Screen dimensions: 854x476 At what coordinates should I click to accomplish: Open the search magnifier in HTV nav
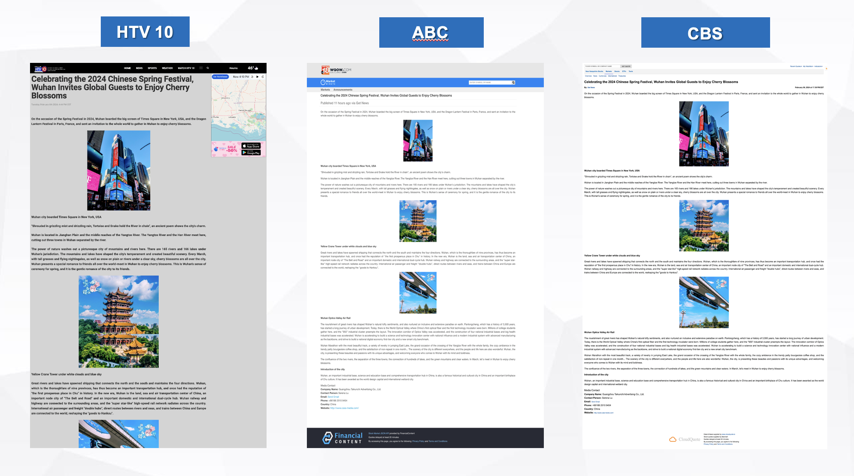pos(208,68)
